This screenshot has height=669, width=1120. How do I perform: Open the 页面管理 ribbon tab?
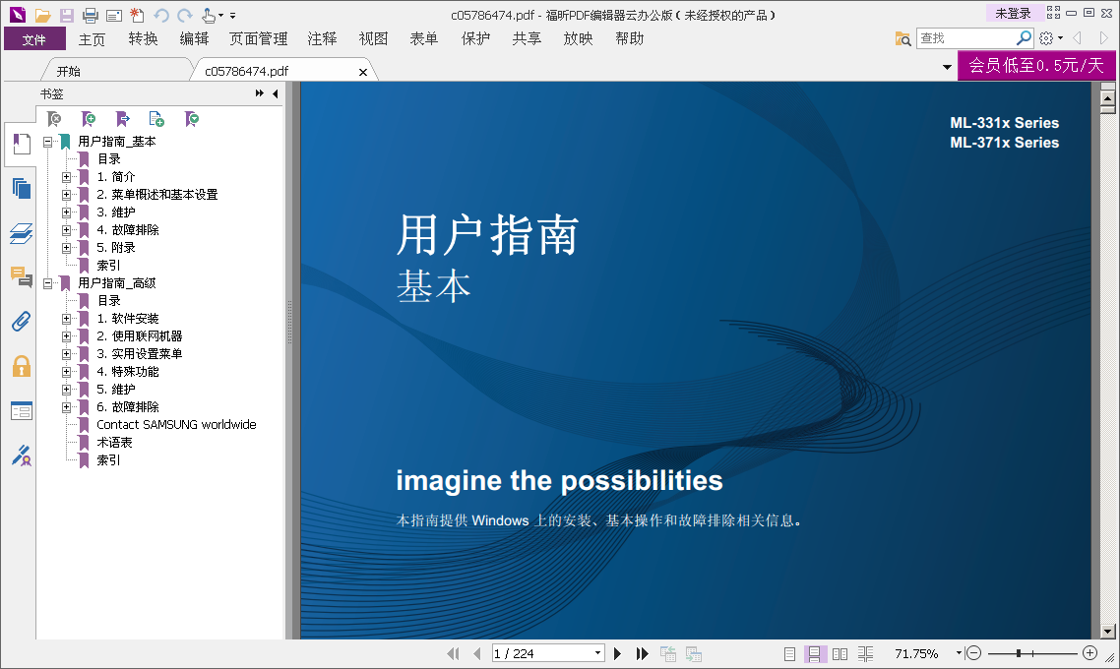(258, 39)
